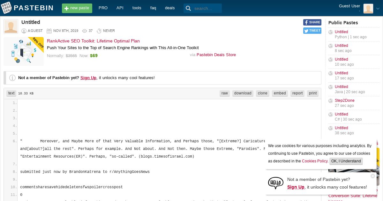Print the paste
Viewport: 383px width, 201px height.
313,93
